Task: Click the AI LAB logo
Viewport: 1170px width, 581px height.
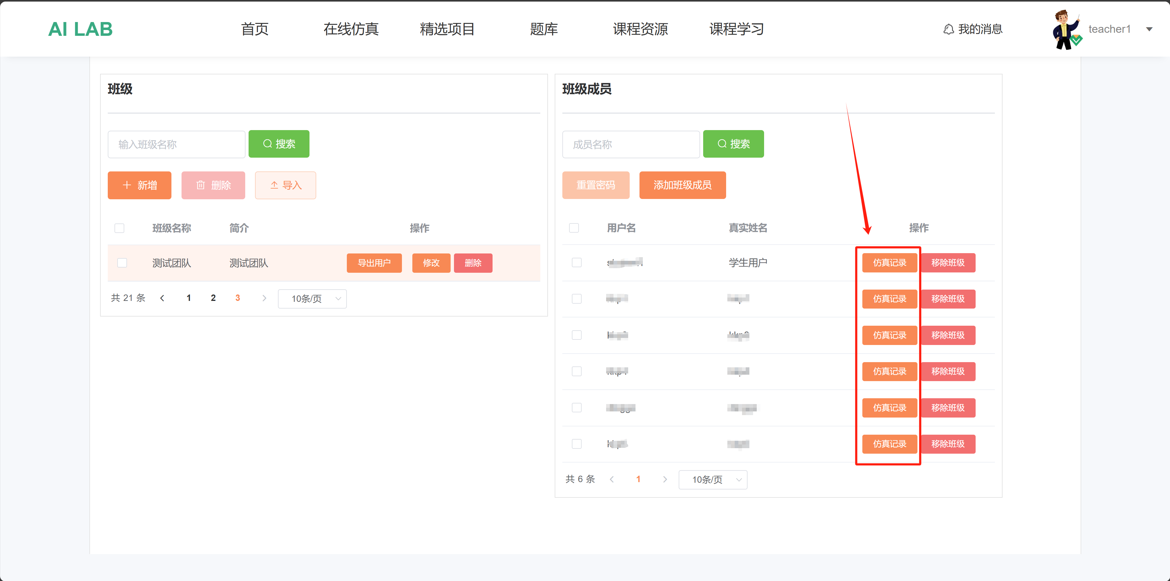Action: [81, 29]
